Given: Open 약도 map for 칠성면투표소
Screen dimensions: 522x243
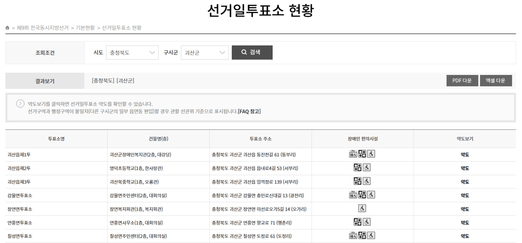Looking at the screenshot, I should pyautogui.click(x=465, y=237).
